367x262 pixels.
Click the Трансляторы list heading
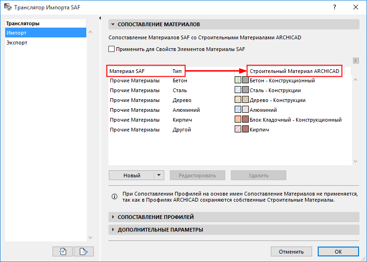(x=23, y=23)
